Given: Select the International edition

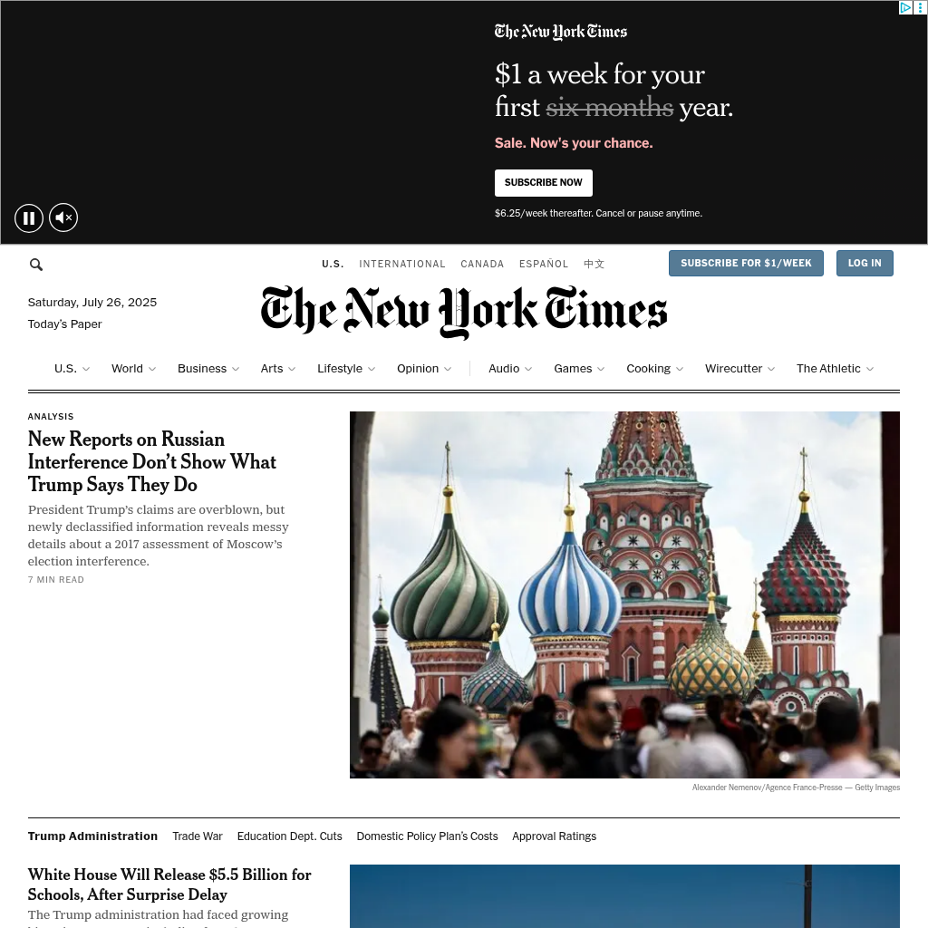Looking at the screenshot, I should click(401, 264).
